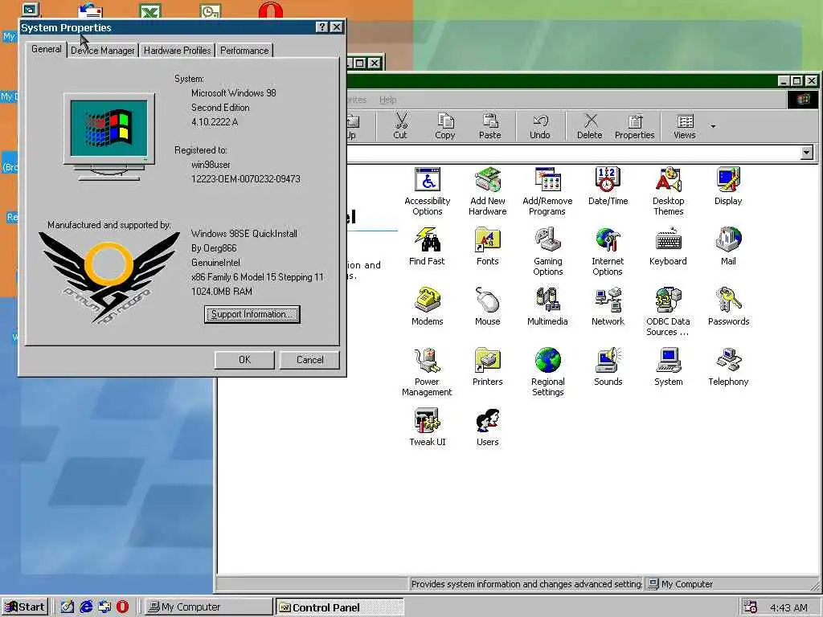Click Cancel in System Properties
This screenshot has height=617, width=823.
coord(309,360)
